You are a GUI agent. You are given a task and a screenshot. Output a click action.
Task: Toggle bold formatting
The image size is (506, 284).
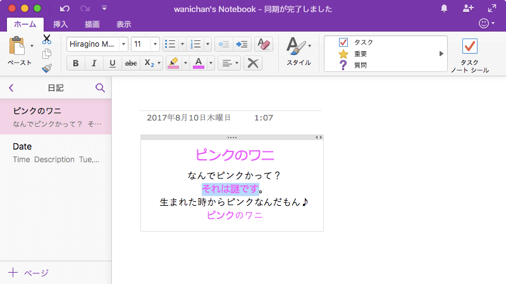[x=76, y=63]
